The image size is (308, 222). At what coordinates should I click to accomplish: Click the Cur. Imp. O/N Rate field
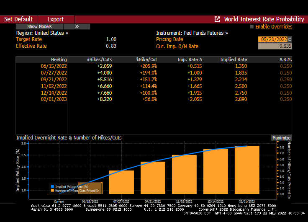(x=275, y=46)
